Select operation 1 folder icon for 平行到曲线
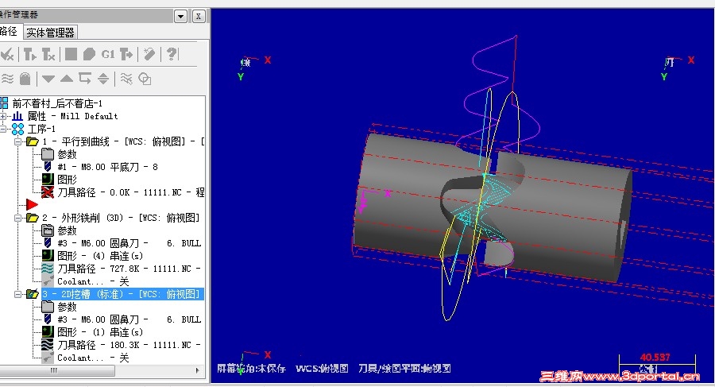Viewport: 715px width, 387px height. coord(33,142)
